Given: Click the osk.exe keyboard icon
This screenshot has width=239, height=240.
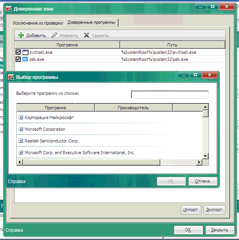Looking at the screenshot, I should pos(25,59).
